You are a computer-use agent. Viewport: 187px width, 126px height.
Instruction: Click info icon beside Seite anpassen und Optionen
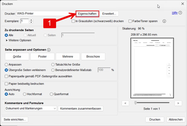point(49,50)
